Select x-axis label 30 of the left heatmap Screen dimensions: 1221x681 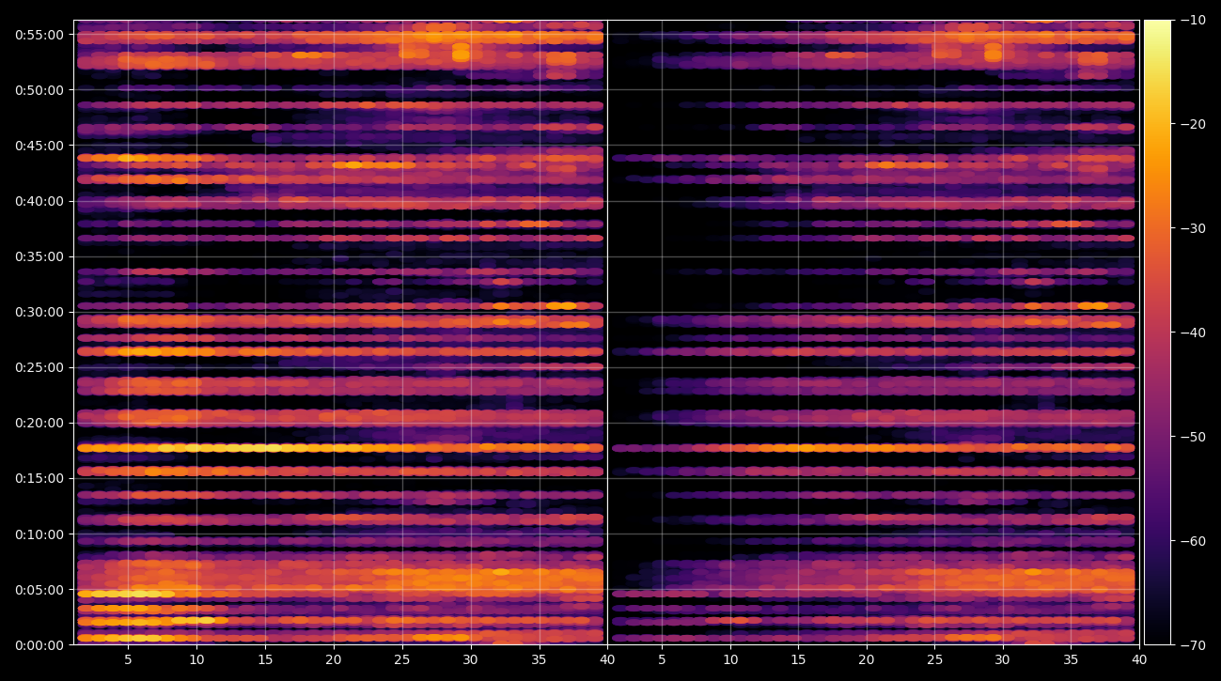coord(471,660)
